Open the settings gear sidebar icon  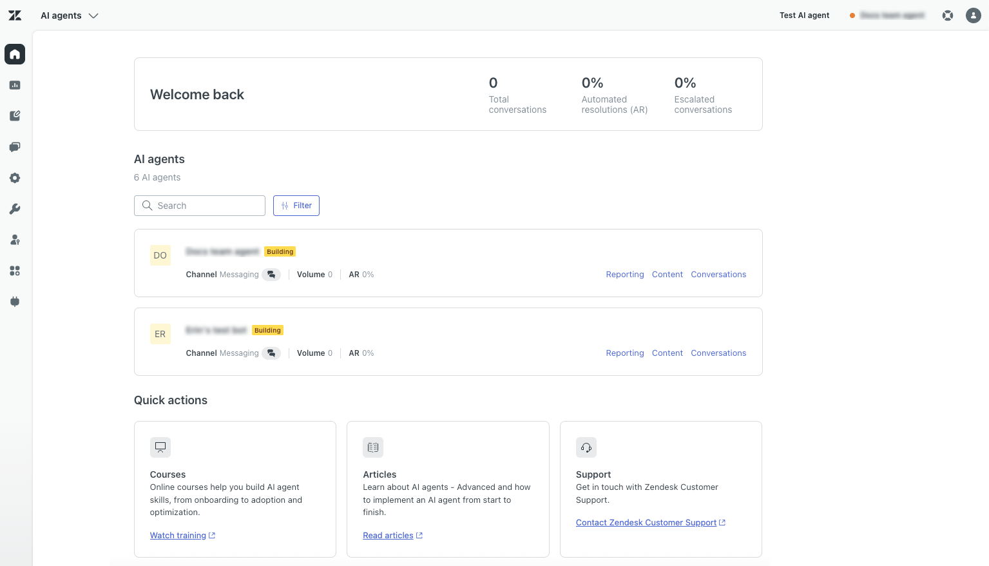(15, 178)
